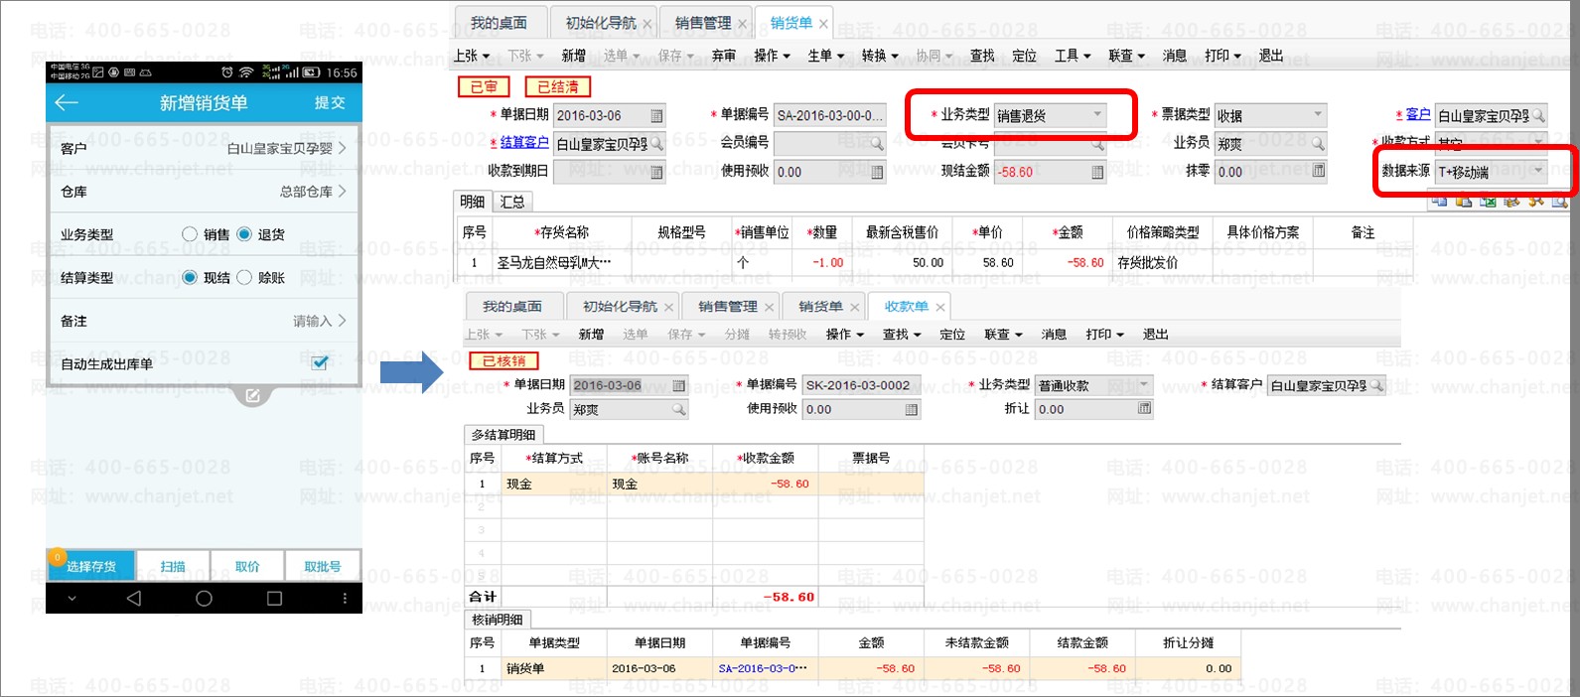Click the magnifier in receipt 业务员 field
1580x697 pixels.
click(x=679, y=409)
